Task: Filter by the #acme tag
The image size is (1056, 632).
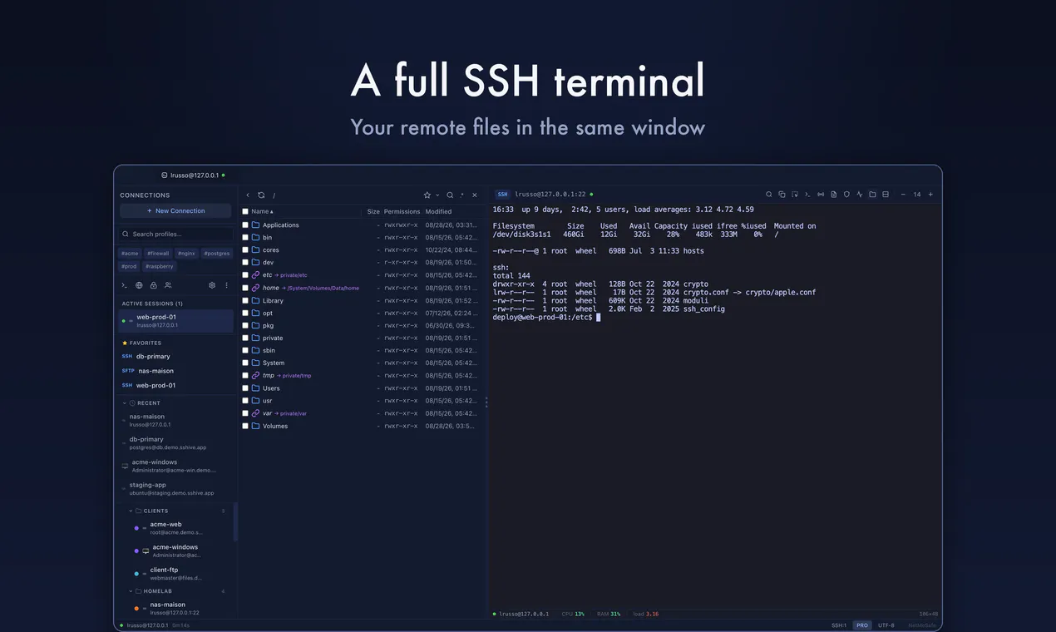Action: click(x=130, y=253)
